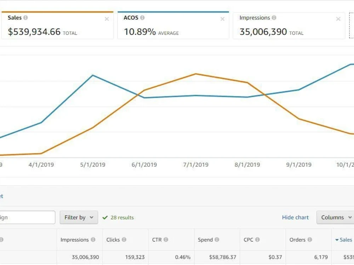354x265 pixels.
Task: Click the info icon in CPC column header
Action: coord(257,240)
